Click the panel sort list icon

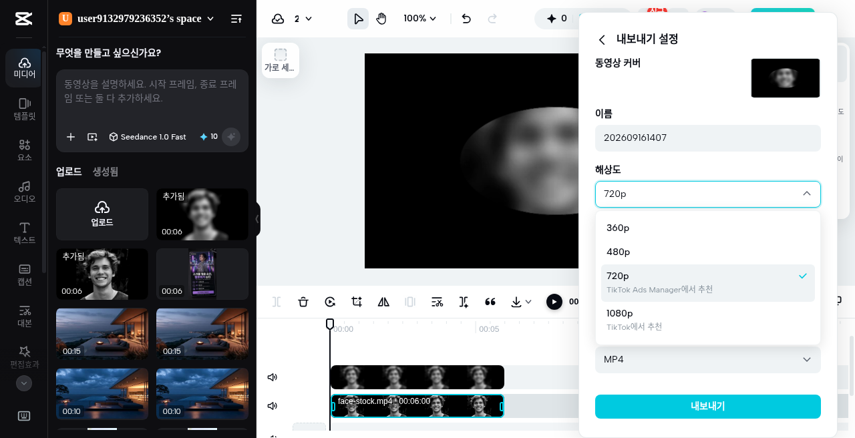236,19
